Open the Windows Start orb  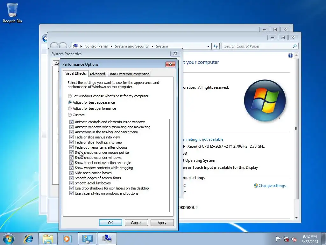coord(9,239)
